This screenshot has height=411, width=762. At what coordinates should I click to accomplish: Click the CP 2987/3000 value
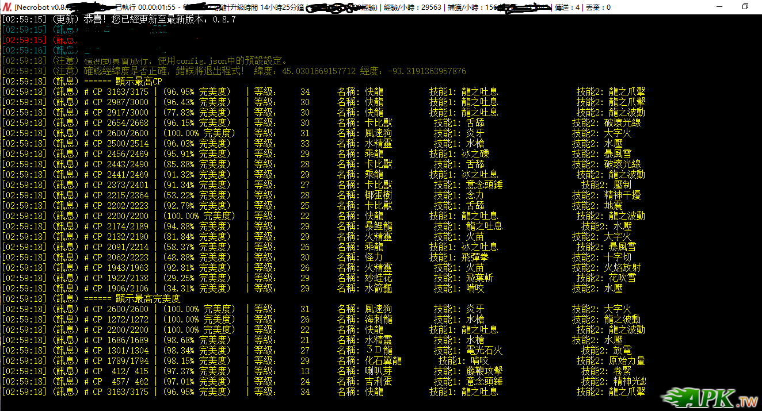[x=120, y=102]
